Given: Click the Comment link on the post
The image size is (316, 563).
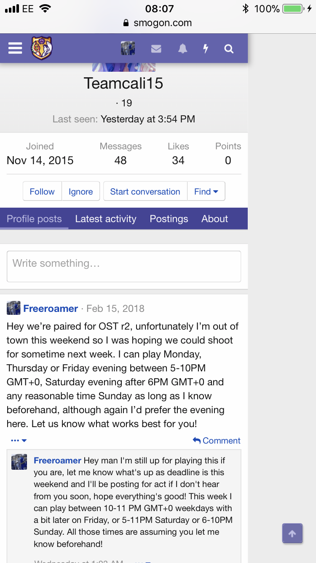Looking at the screenshot, I should pos(217,441).
